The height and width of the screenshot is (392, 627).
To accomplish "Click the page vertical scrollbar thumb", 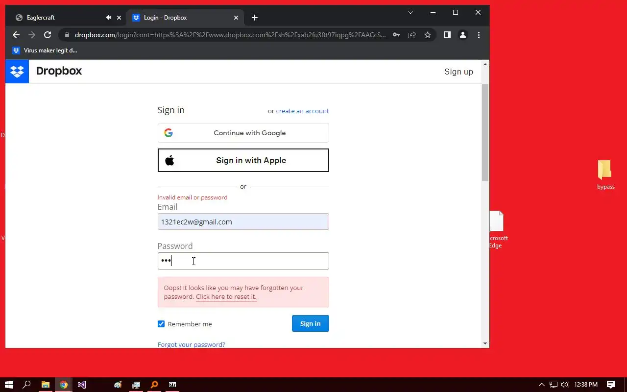I will coord(485,132).
